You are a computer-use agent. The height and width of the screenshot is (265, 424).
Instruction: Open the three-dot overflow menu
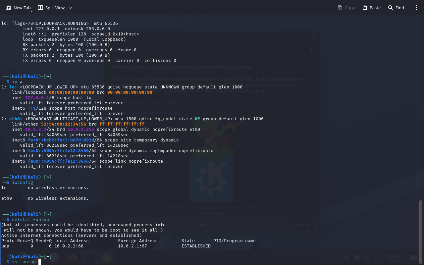(x=416, y=8)
